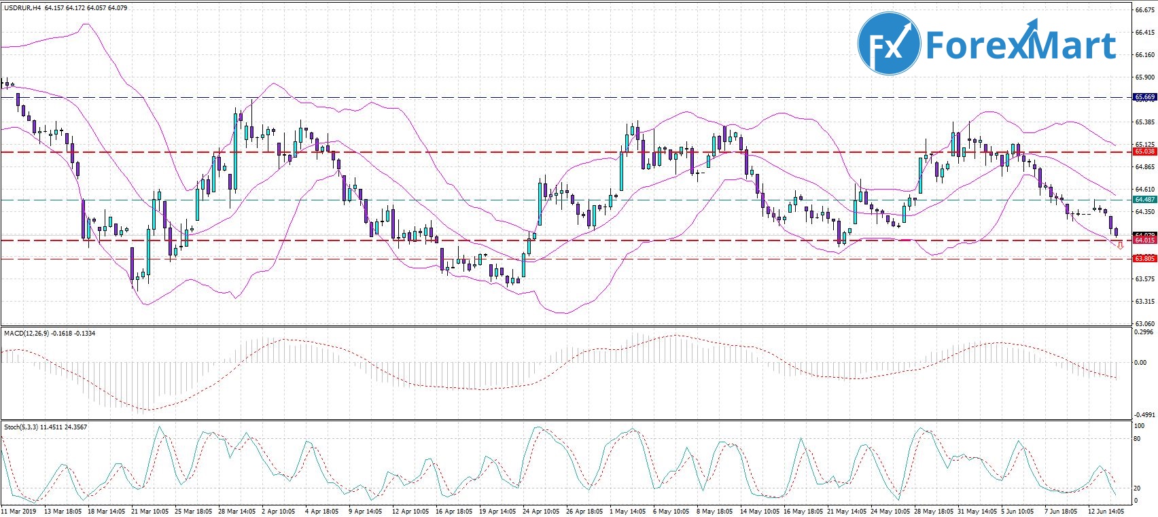
Task: Click the Stochastic 20 level scale value
Action: (1137, 488)
